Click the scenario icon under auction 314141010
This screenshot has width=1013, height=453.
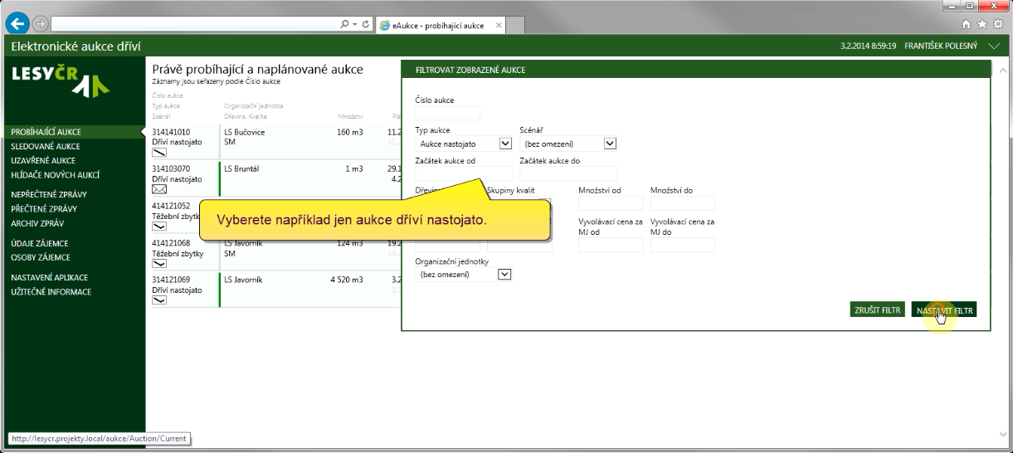coord(159,152)
